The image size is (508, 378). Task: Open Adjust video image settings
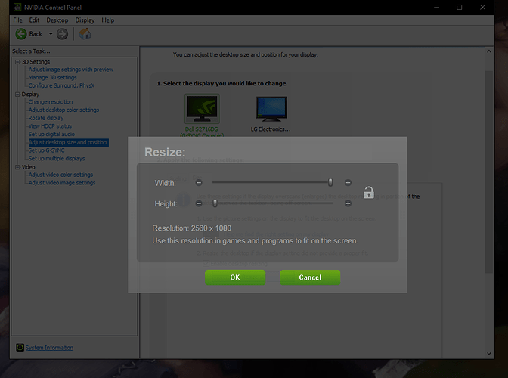tap(62, 183)
